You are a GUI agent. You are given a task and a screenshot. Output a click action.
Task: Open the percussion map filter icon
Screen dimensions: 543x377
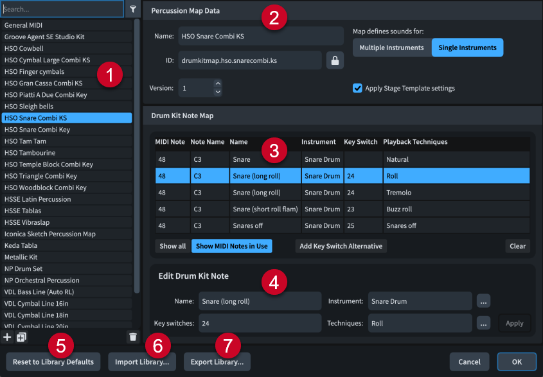click(133, 9)
